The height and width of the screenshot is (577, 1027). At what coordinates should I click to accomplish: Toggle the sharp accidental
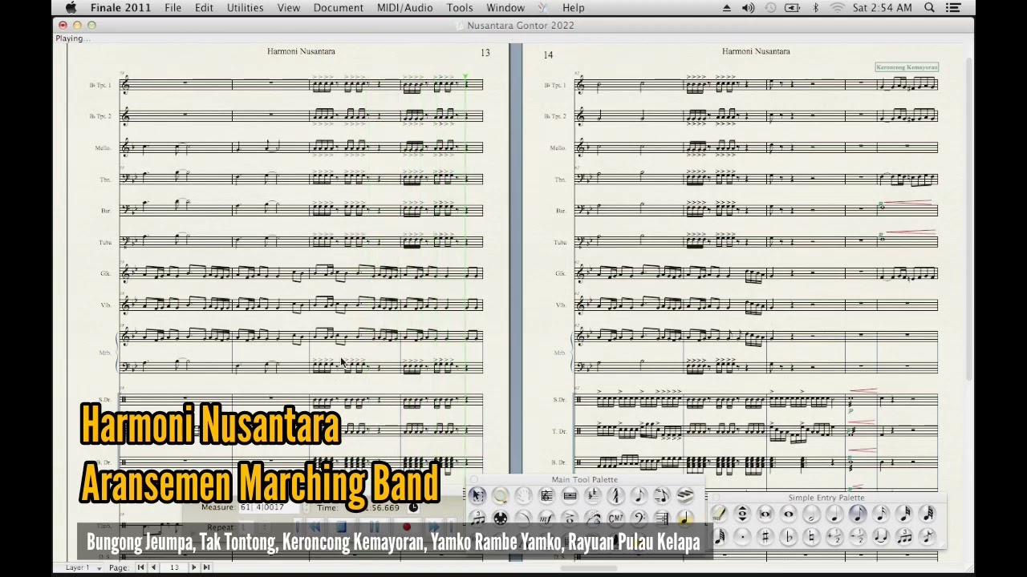(765, 537)
